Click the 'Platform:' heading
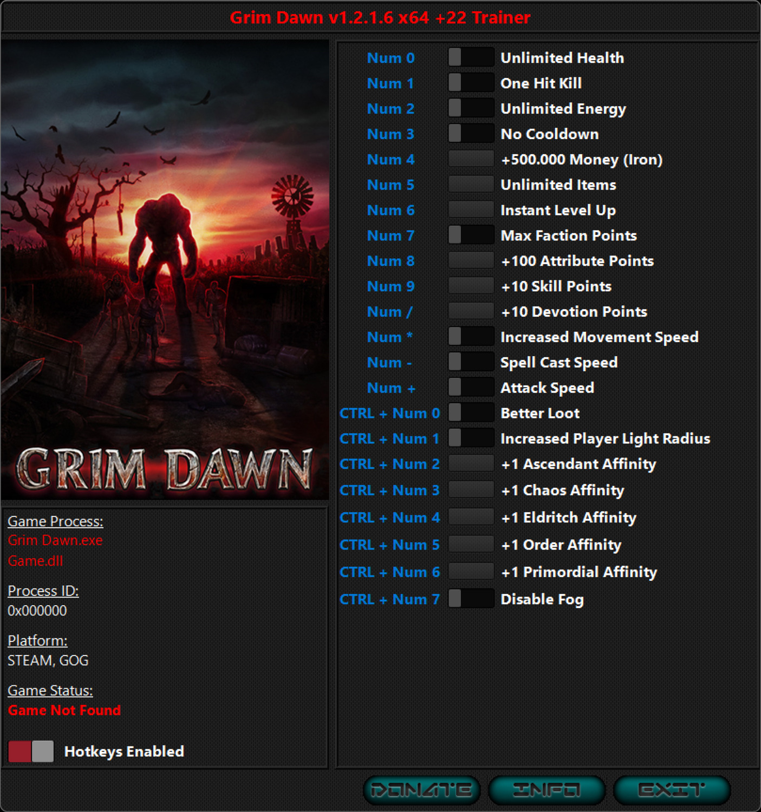Viewport: 761px width, 812px height. 37,640
